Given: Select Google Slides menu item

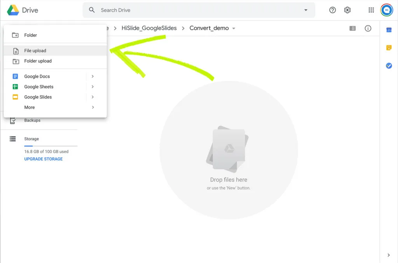Looking at the screenshot, I should coord(55,97).
